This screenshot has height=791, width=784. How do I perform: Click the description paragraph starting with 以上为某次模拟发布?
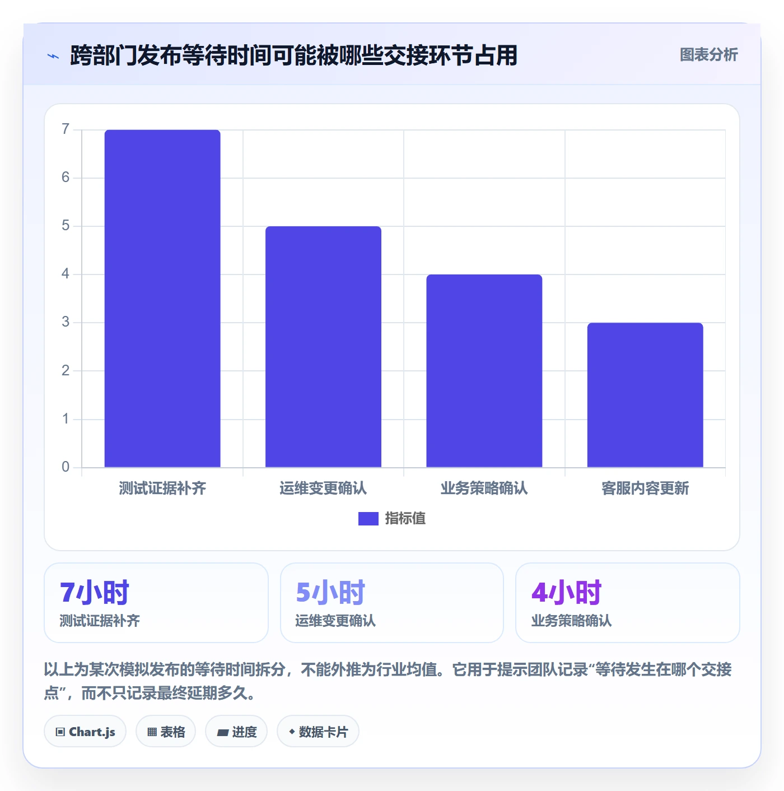[388, 681]
